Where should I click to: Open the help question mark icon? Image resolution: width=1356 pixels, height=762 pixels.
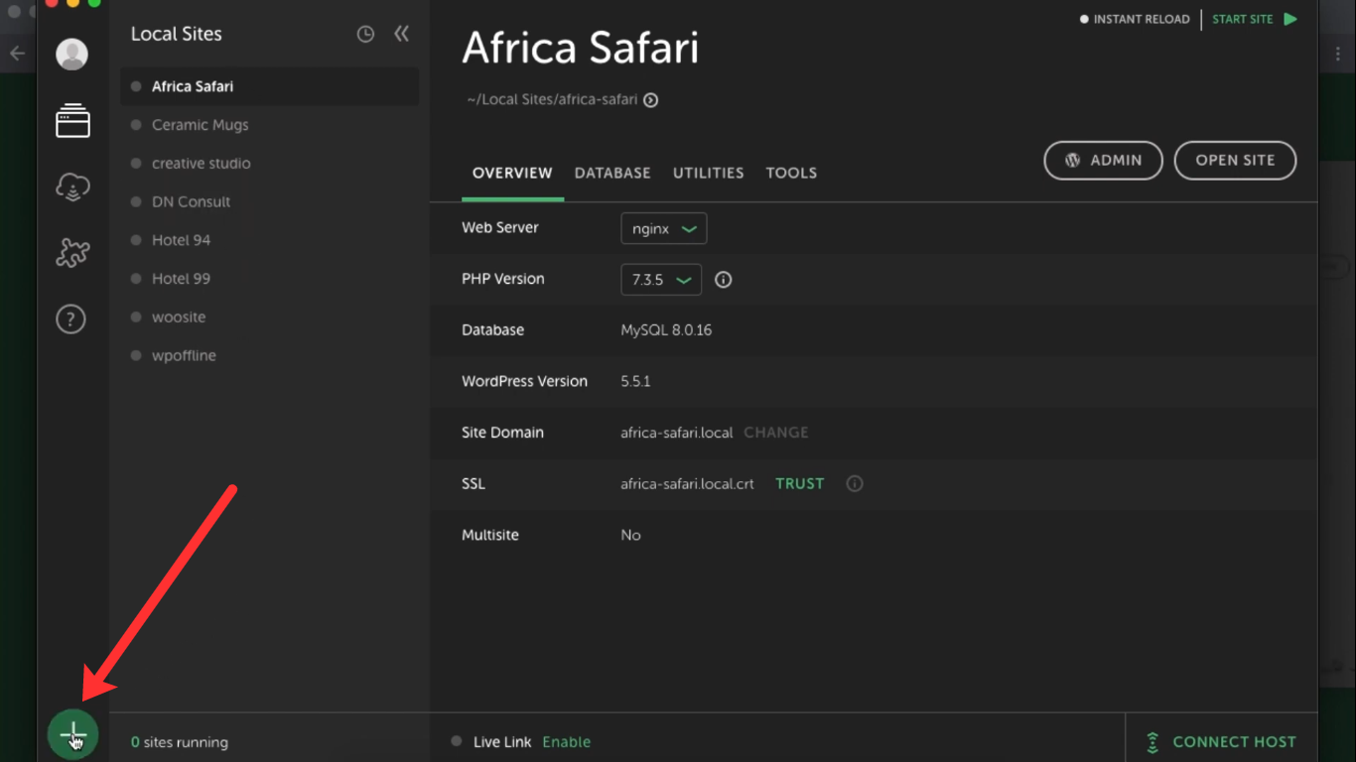pos(70,318)
